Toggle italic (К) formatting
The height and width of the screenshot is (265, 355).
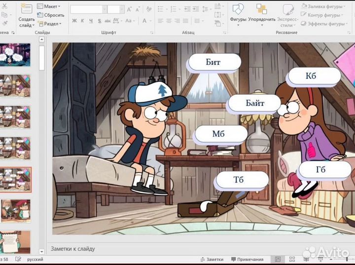(83, 21)
